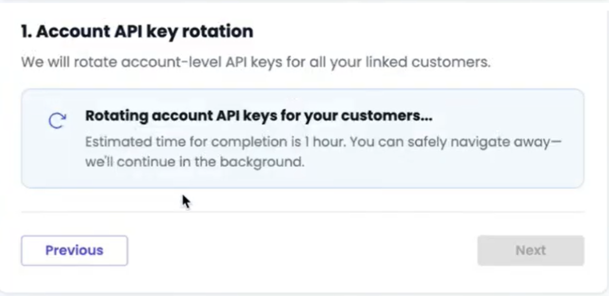Click the greyed-out Next button
Image resolution: width=609 pixels, height=296 pixels.
pyautogui.click(x=530, y=250)
